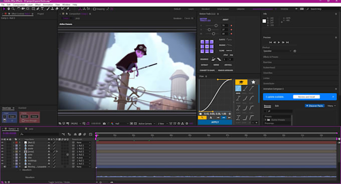
Task: Select the Zoom magnifier tool
Action: pyautogui.click(x=13, y=9)
